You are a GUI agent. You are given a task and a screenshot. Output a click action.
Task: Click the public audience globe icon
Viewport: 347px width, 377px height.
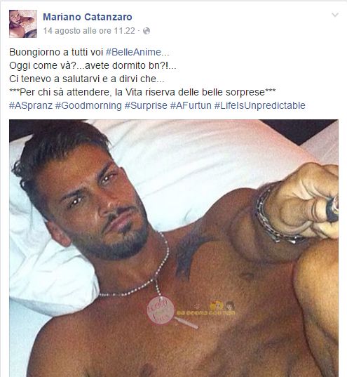click(147, 31)
